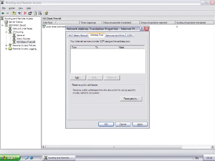Screen dimensions: 215x161
Task: Click the Help toolbar icon
Action: coord(46,13)
